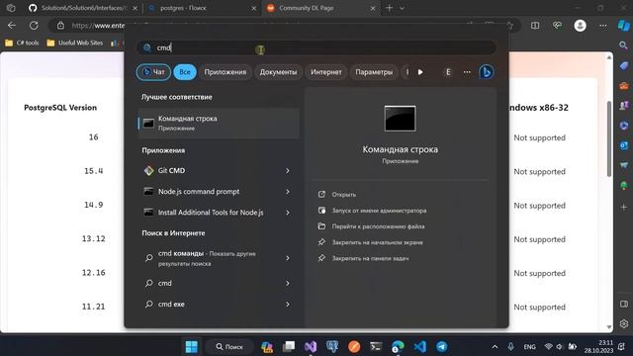Switch to the Параметры filter
Screen dimensions: 633x356
(x=374, y=72)
